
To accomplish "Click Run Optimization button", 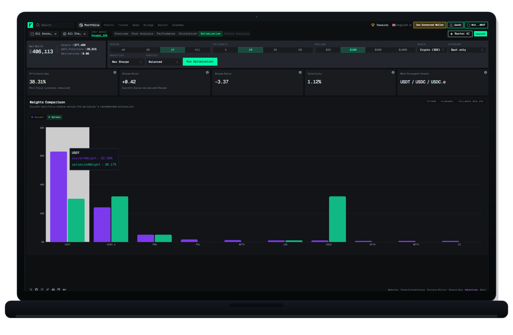I will 200,61.
